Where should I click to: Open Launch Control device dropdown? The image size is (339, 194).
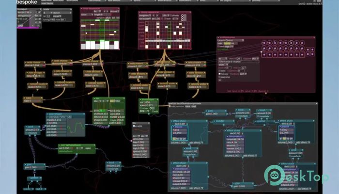231,40
